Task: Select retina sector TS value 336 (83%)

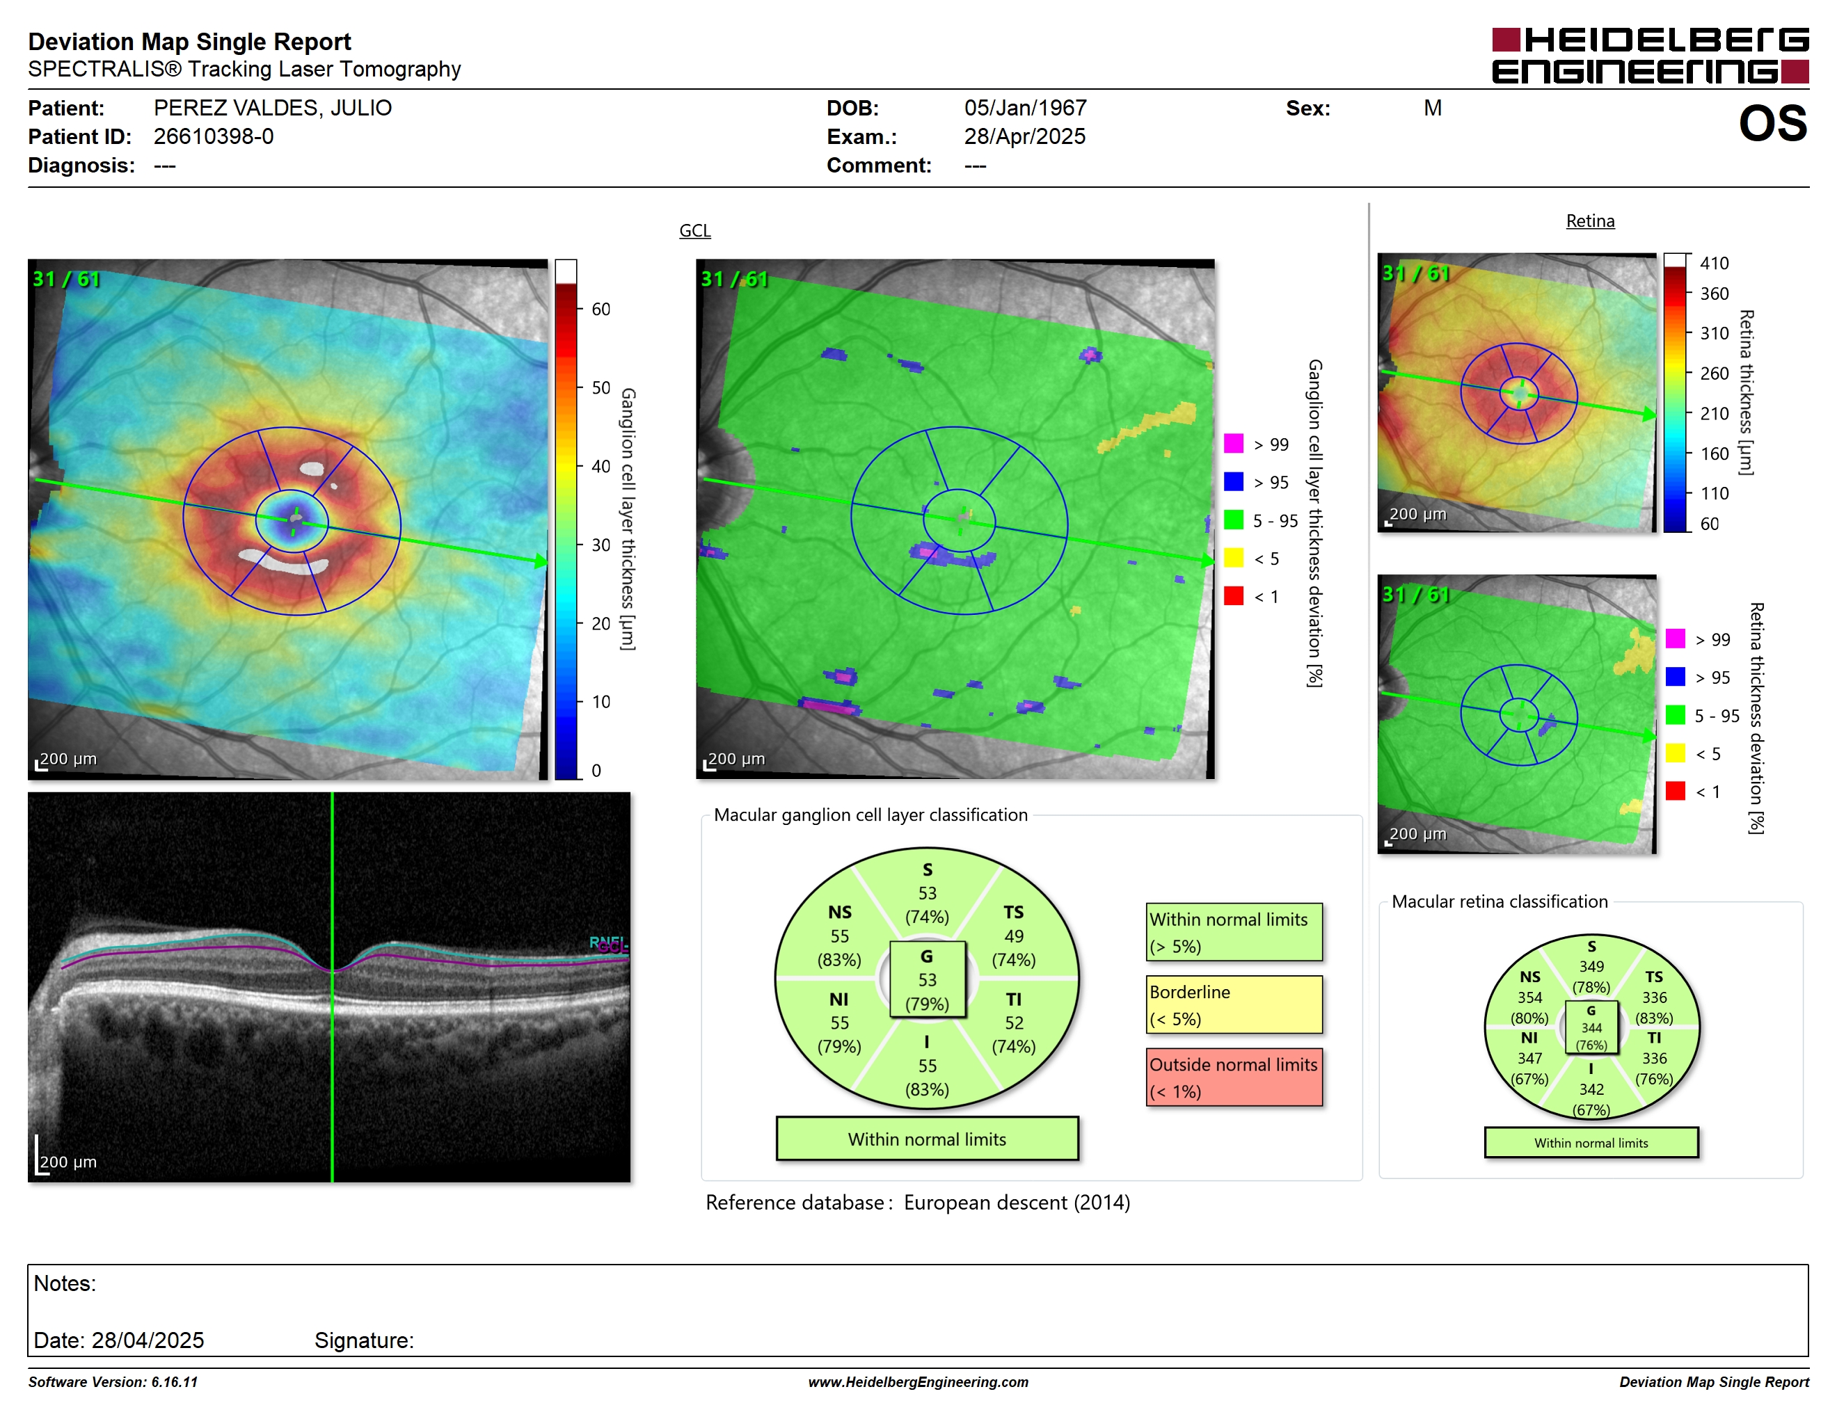Action: pyautogui.click(x=1653, y=1008)
